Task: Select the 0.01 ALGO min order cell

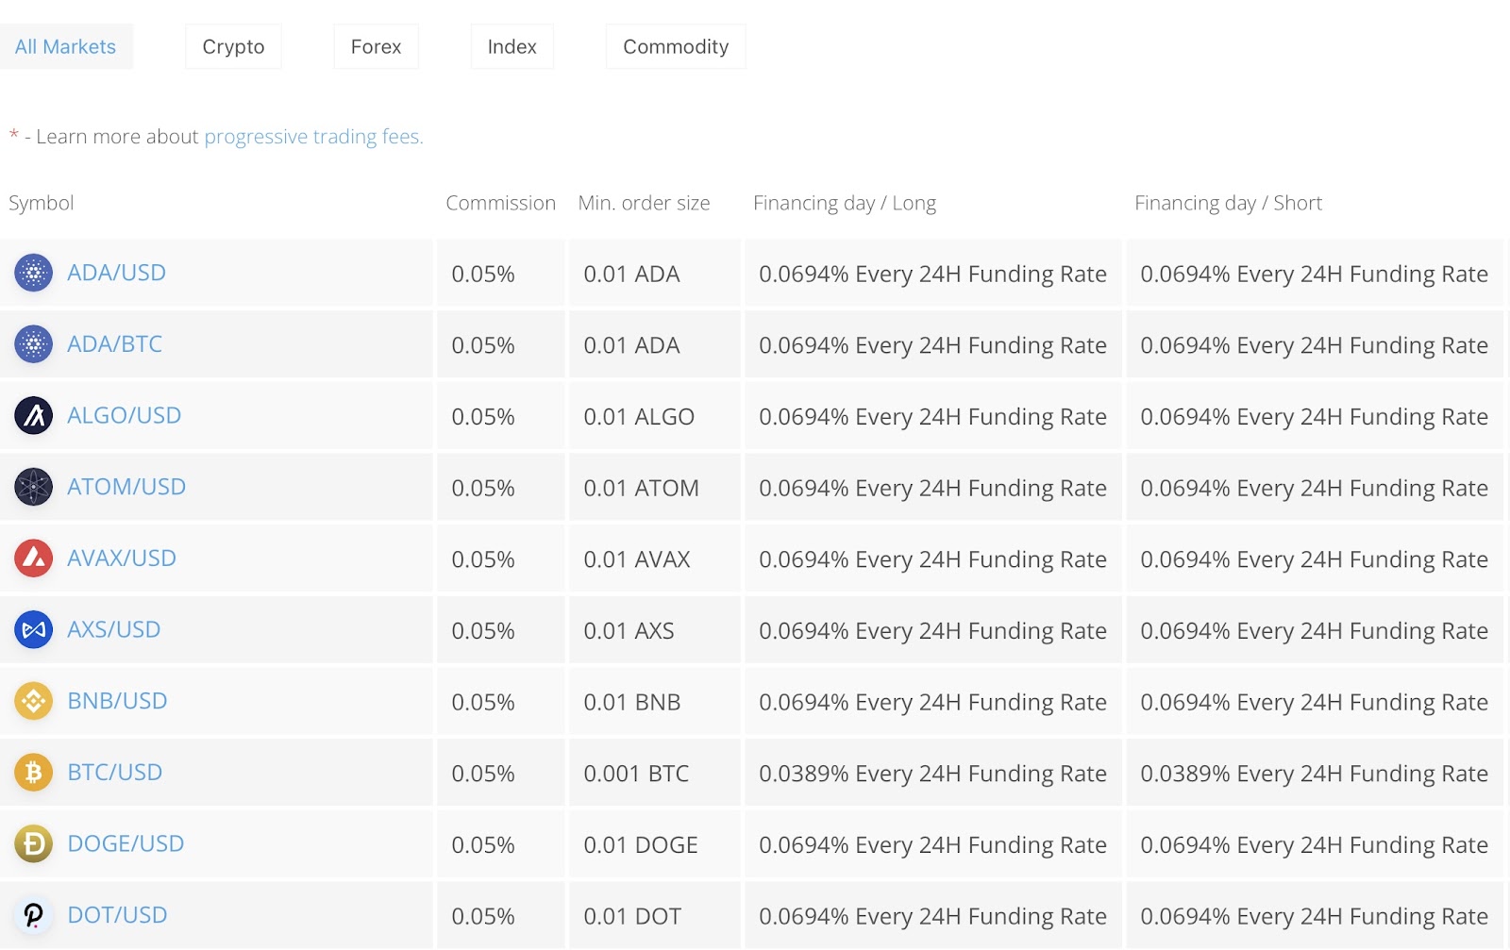Action: tap(654, 416)
